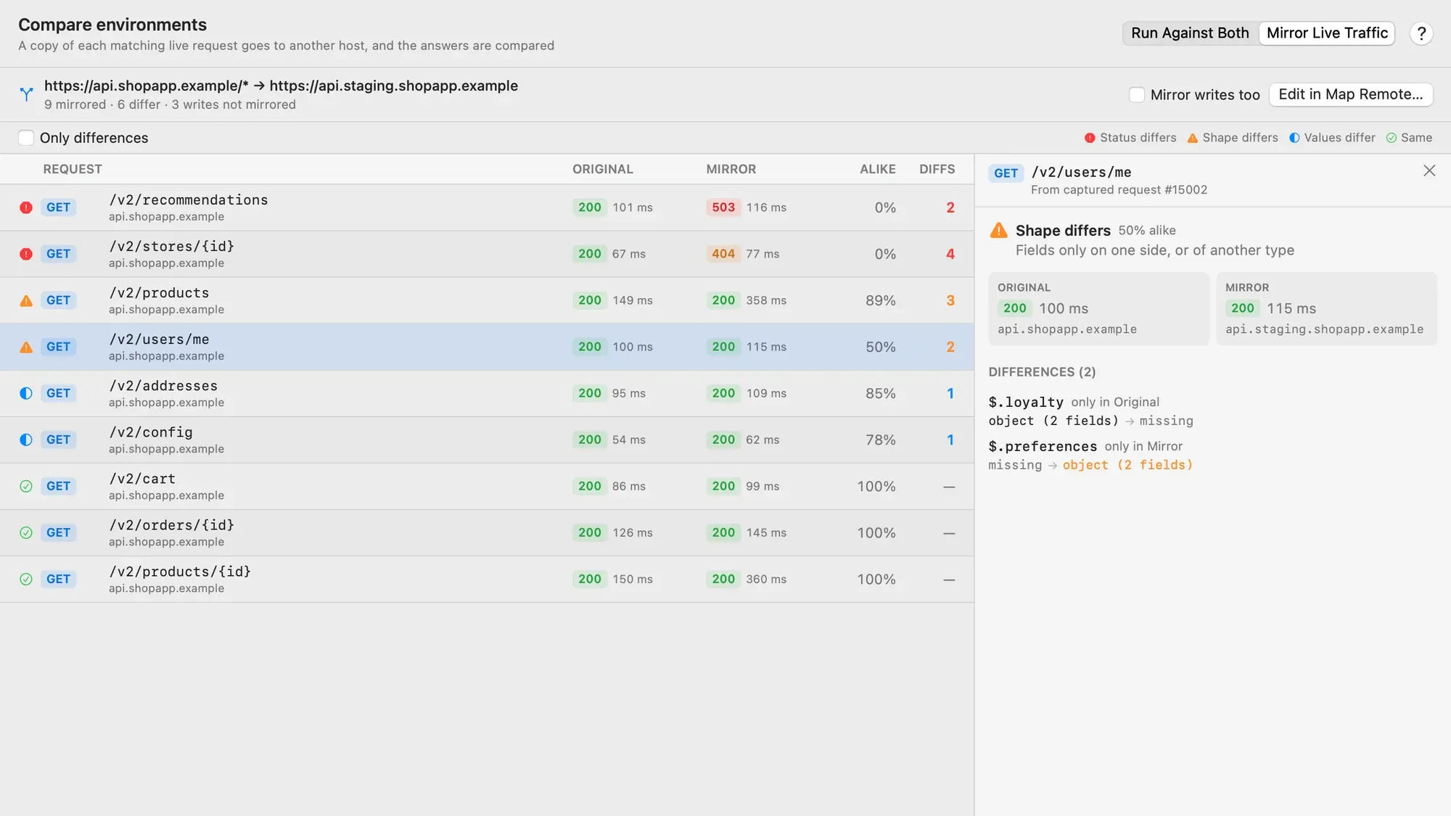1451x816 pixels.
Task: Open Edit in Map Remote...
Action: tap(1351, 94)
